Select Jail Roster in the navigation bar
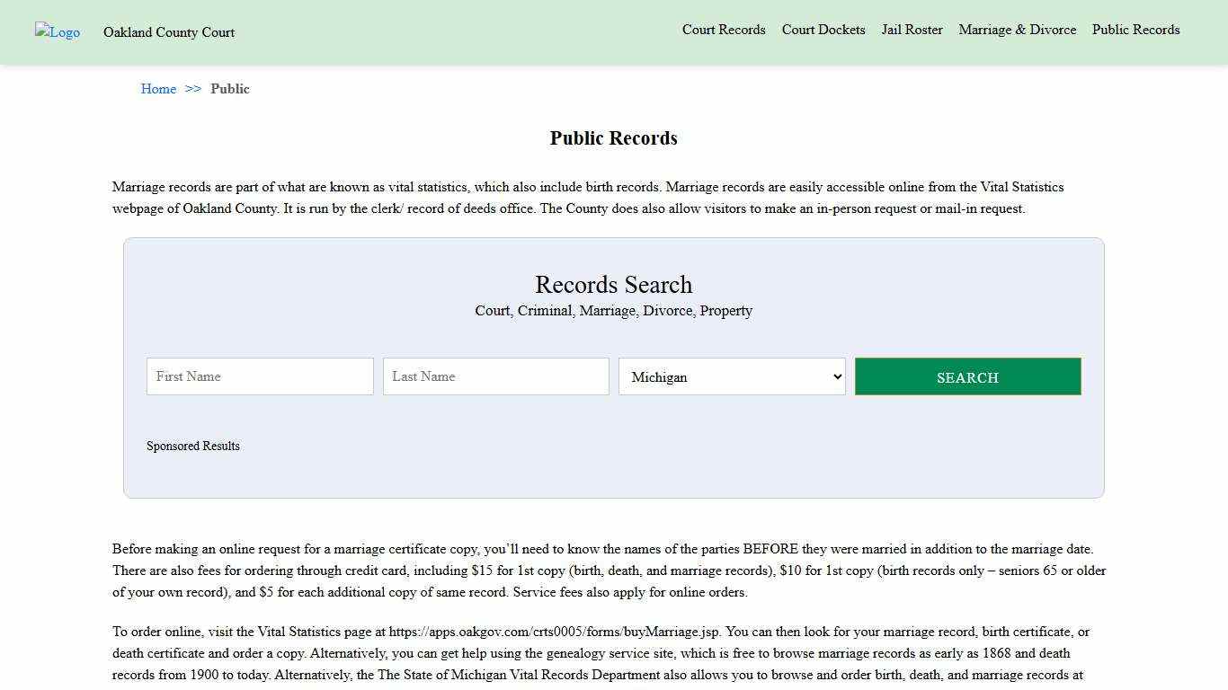The image size is (1228, 690). pyautogui.click(x=912, y=30)
